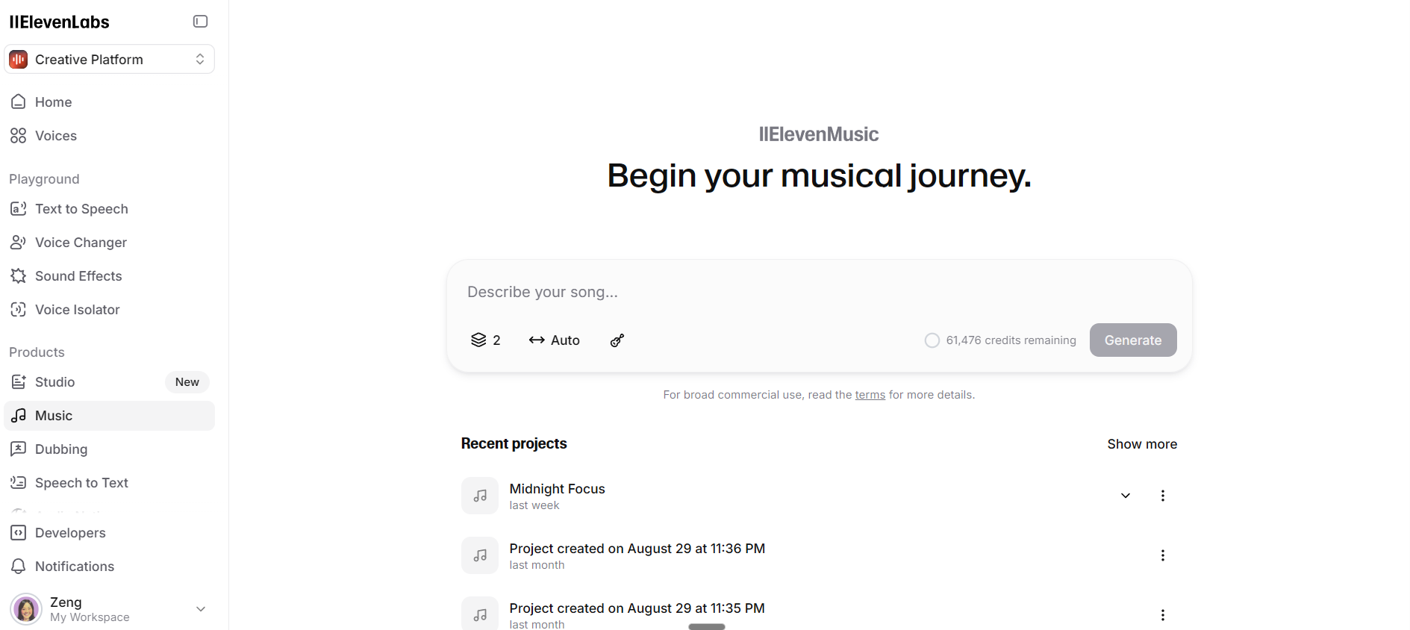Click the New badge beside Studio
1410x630 pixels.
pos(187,382)
